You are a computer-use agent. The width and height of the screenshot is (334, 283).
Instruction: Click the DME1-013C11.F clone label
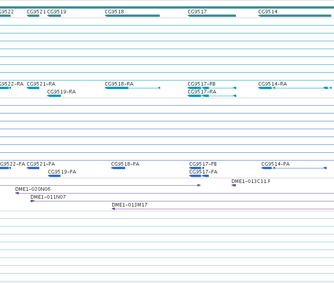click(251, 181)
